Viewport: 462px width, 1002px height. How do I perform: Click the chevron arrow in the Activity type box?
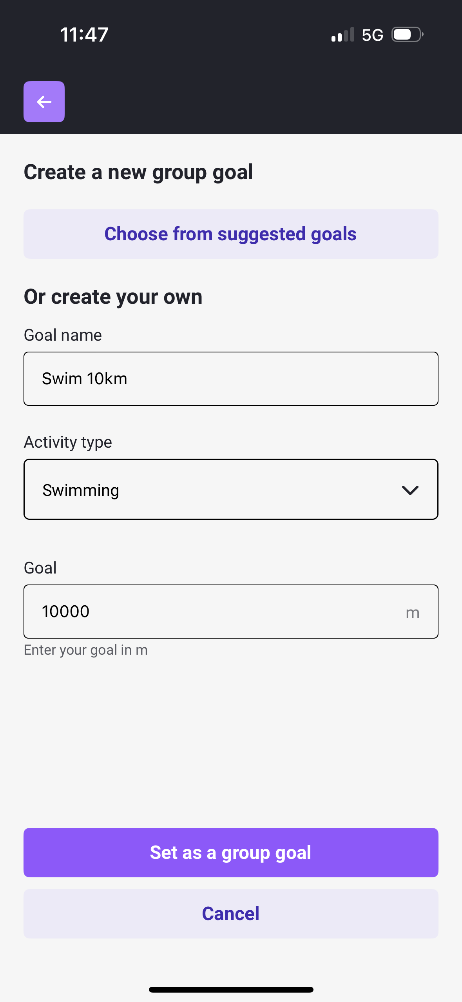(x=410, y=490)
